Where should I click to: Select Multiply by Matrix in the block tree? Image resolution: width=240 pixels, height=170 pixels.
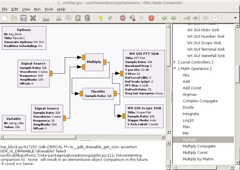click(198, 159)
